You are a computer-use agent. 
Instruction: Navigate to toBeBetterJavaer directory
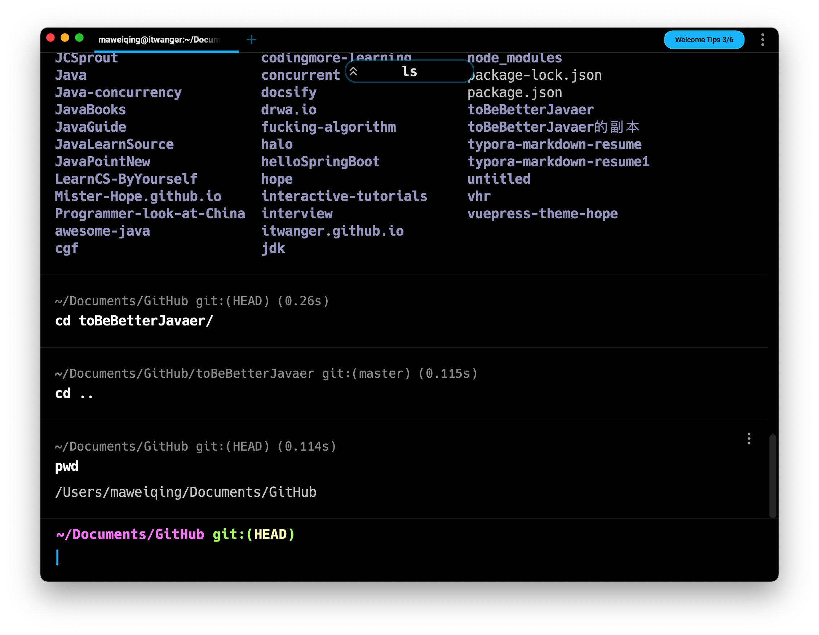[x=530, y=110]
